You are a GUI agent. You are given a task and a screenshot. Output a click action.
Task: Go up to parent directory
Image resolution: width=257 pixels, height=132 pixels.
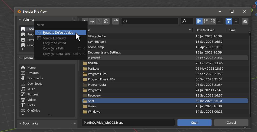pyautogui.click(x=99, y=21)
